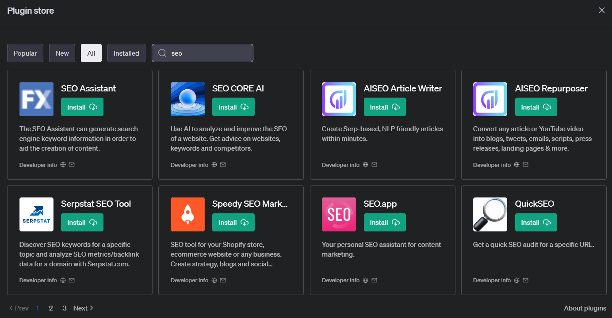Click the 'SEO CORE AI' plugin title

(x=238, y=88)
